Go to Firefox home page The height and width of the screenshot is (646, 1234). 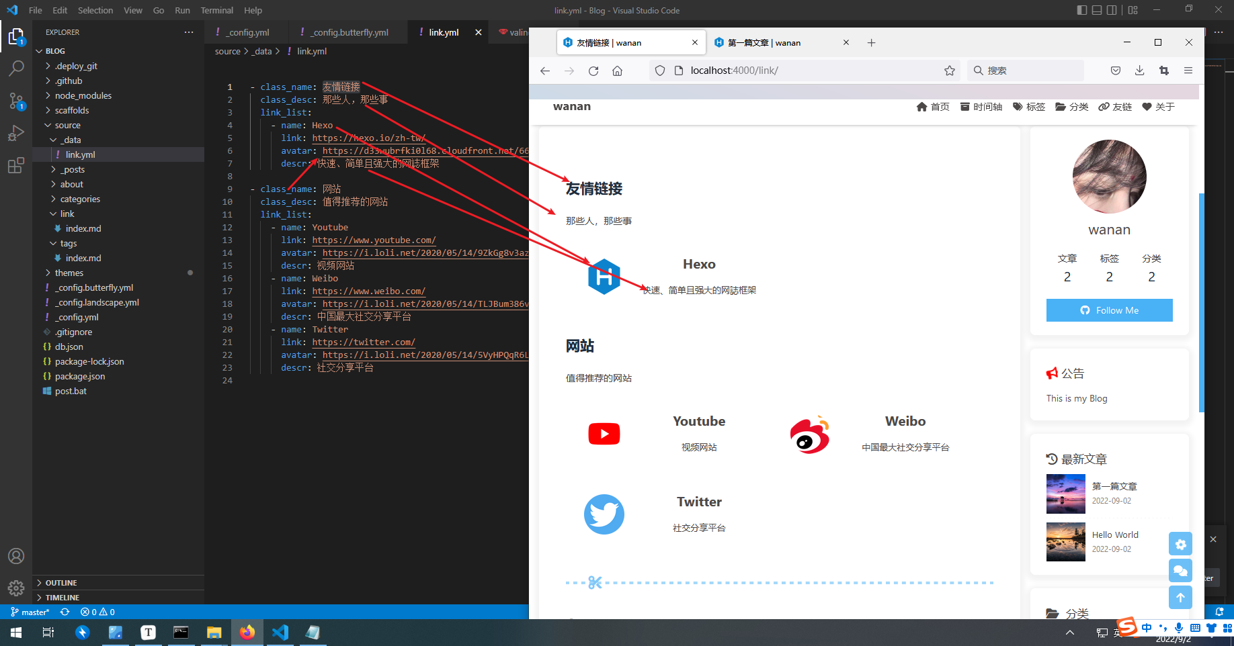[618, 71]
